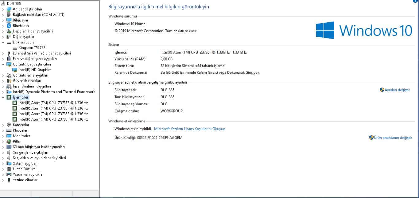Click the RAM value 2,00 GB
Viewport: 419px width, 198px height.
pyautogui.click(x=166, y=59)
